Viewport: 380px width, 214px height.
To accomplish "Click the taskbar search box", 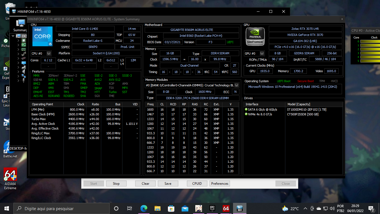I will [x=61, y=208].
